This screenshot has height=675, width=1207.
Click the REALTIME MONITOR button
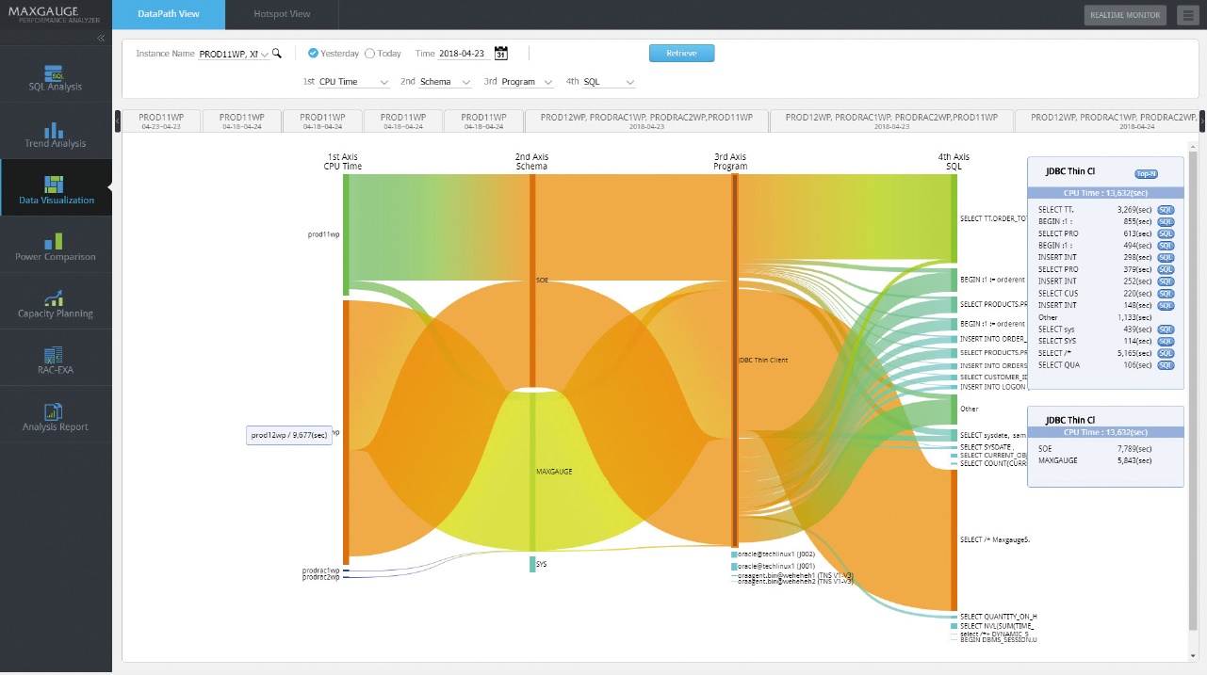[x=1126, y=15]
